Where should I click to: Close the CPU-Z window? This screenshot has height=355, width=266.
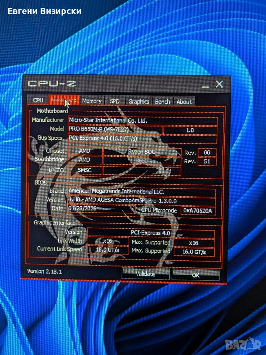pos(219,84)
